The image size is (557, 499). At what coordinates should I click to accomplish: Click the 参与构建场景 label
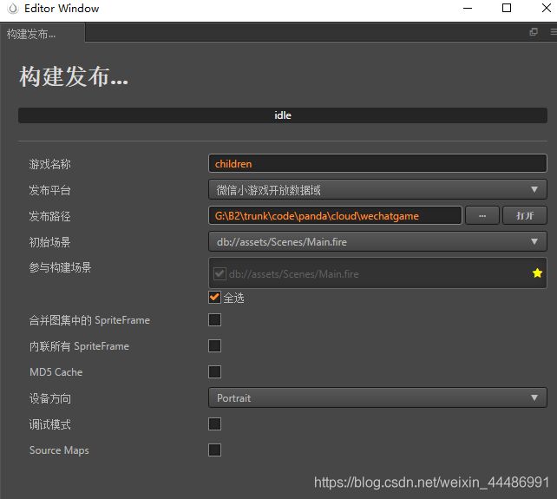click(60, 267)
